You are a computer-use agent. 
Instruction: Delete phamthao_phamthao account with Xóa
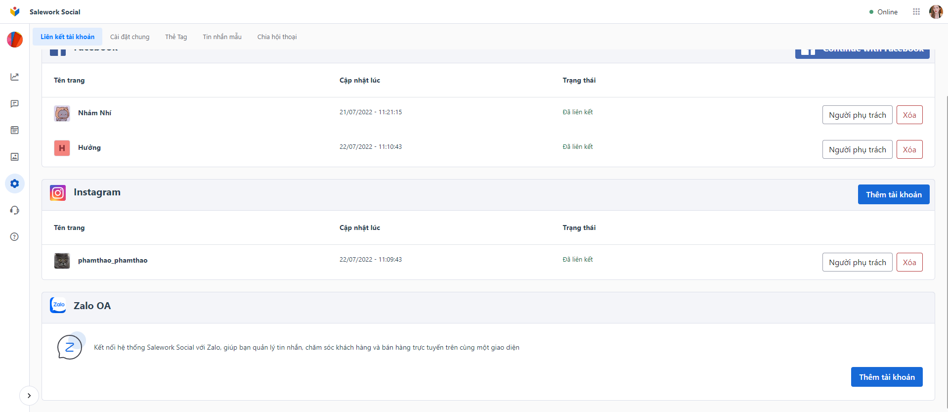909,262
